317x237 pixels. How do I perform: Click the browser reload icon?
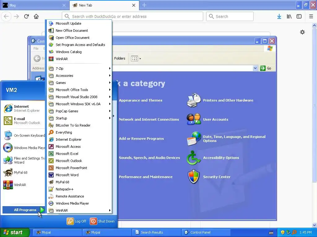point(26,16)
